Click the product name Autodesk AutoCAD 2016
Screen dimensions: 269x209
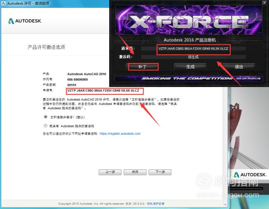click(x=86, y=74)
